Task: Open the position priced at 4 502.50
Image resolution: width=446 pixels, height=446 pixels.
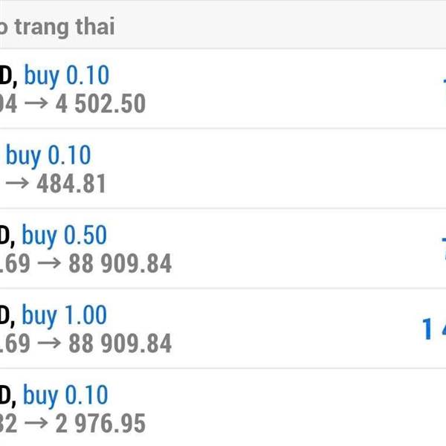Action: tap(223, 89)
